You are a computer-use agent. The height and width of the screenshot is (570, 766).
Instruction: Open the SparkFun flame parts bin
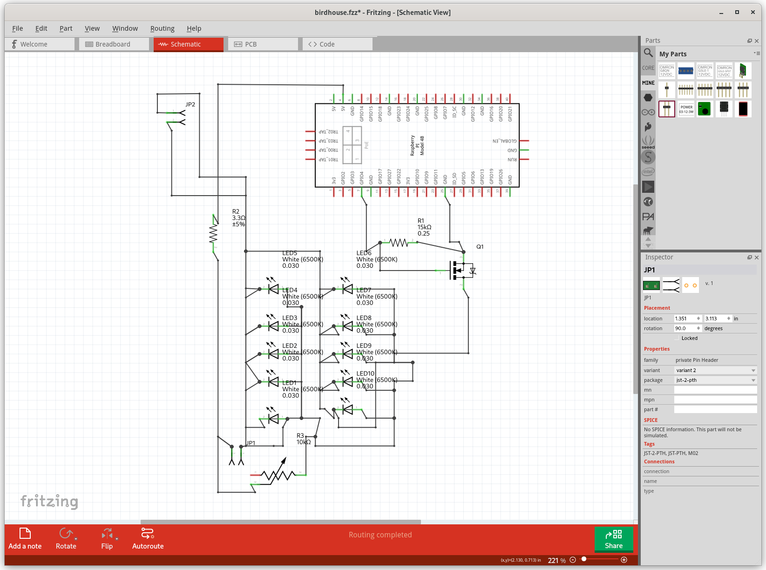(x=648, y=127)
